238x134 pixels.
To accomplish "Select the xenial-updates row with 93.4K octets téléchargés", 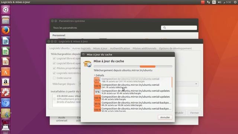I will tap(133, 98).
